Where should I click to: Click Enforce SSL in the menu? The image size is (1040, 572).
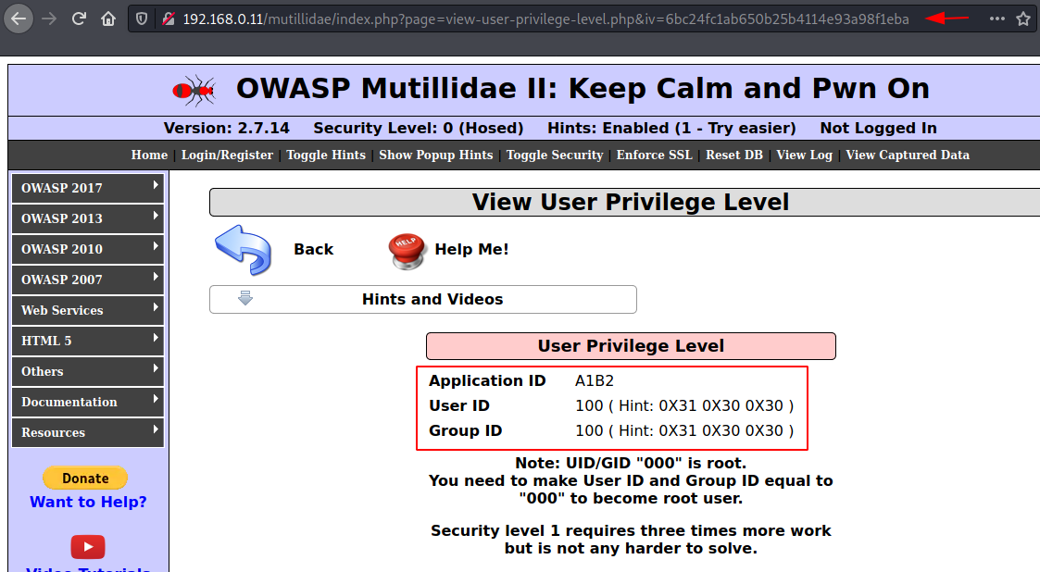(654, 155)
